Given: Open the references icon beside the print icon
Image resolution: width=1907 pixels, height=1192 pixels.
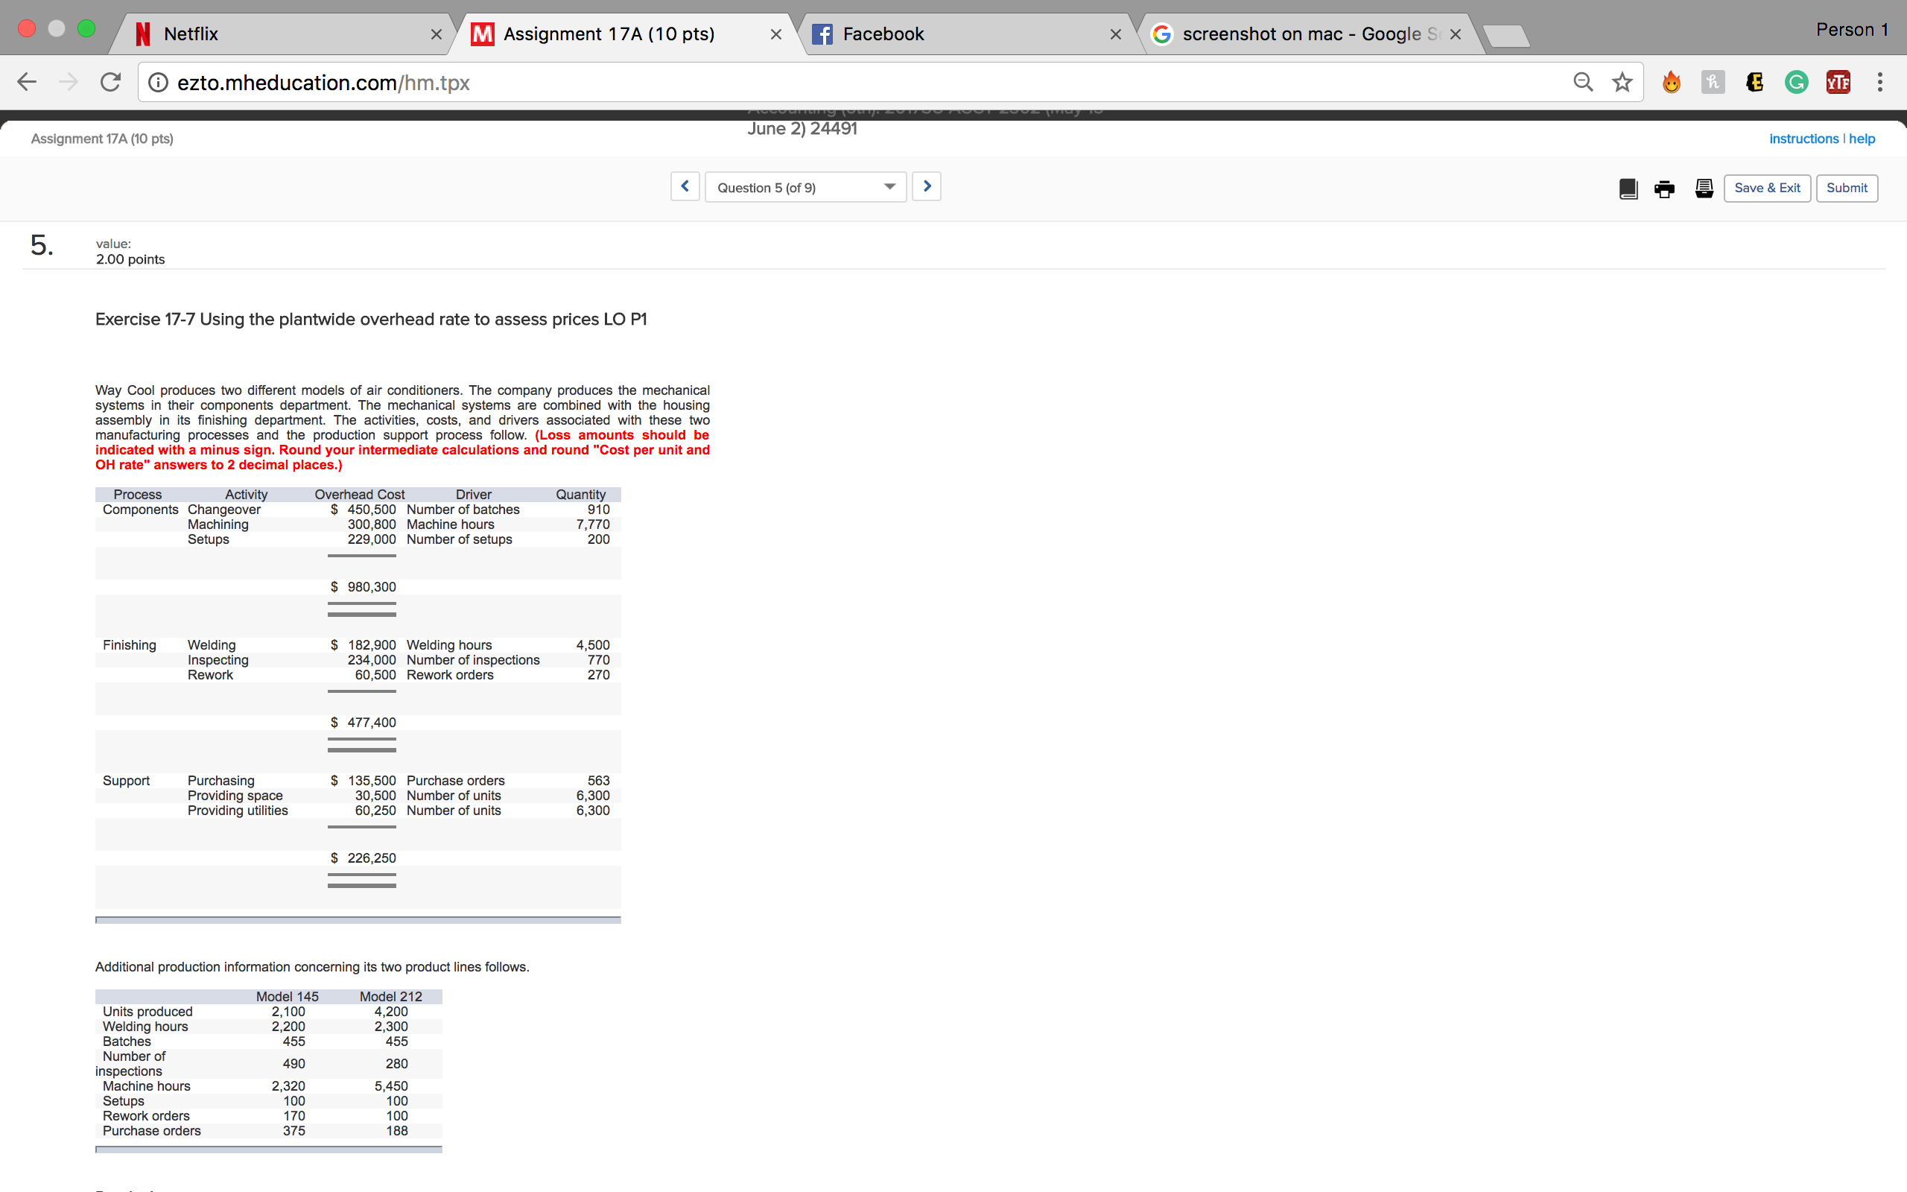Looking at the screenshot, I should pyautogui.click(x=1703, y=188).
